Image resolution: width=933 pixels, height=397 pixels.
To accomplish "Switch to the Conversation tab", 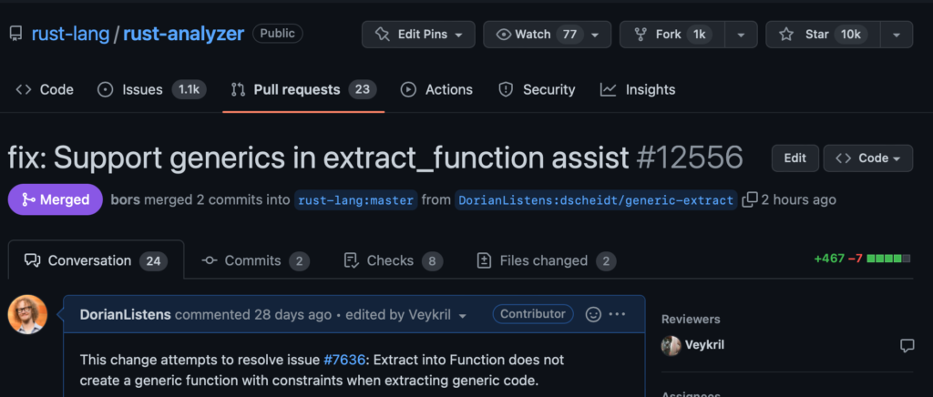I will coord(96,260).
